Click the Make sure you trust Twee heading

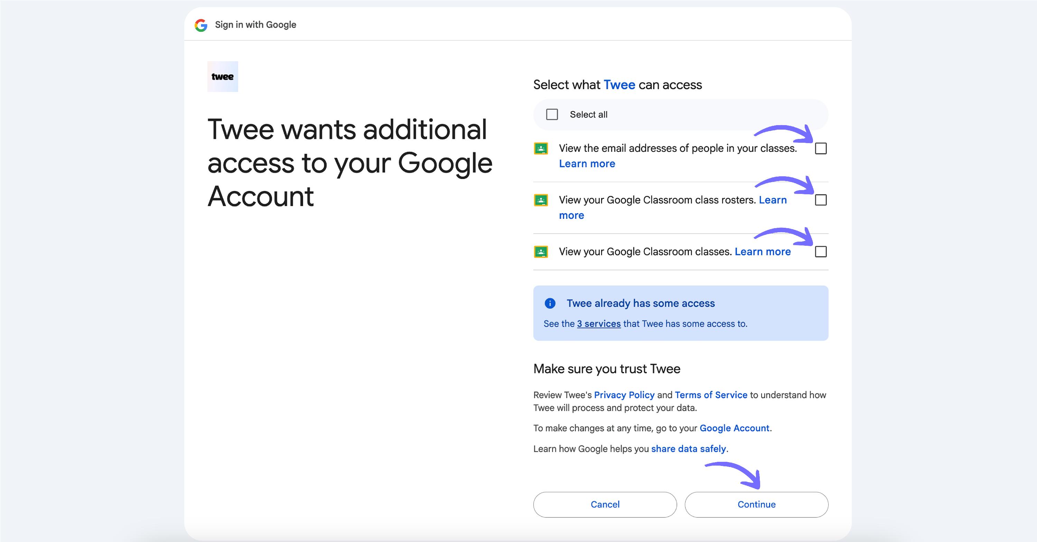coord(607,369)
